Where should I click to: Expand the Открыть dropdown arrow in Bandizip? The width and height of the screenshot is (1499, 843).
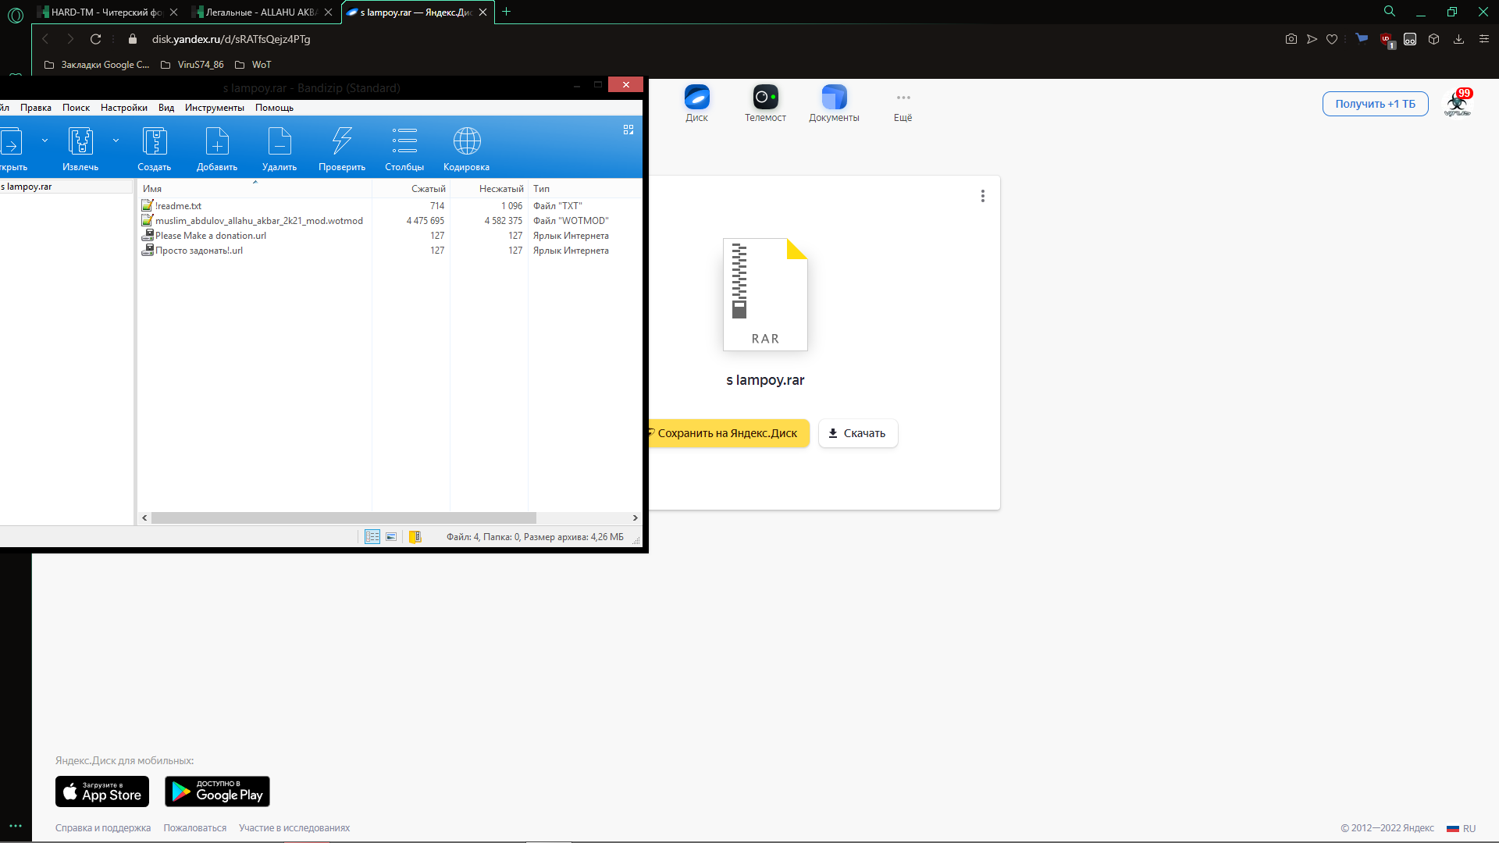pyautogui.click(x=45, y=140)
